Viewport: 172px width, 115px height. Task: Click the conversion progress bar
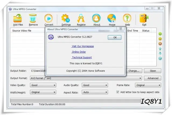click(x=75, y=100)
